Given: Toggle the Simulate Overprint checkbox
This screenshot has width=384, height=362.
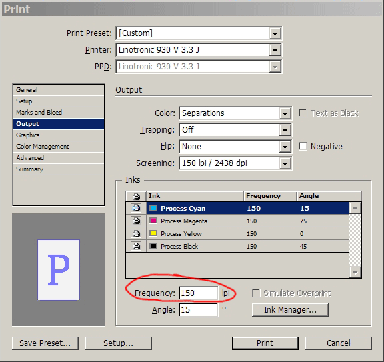Looking at the screenshot, I should coord(256,293).
